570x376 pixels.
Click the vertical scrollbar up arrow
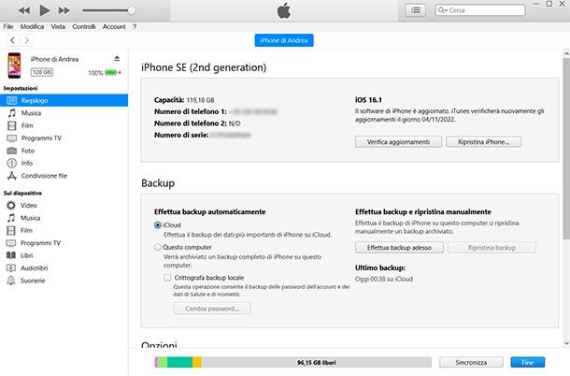(x=566, y=54)
